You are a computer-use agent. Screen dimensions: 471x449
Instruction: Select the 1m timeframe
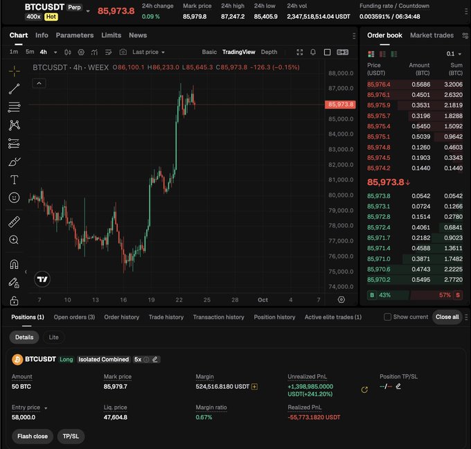click(14, 52)
